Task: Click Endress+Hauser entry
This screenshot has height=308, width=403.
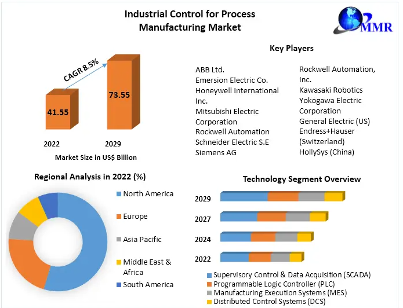Action: point(327,136)
